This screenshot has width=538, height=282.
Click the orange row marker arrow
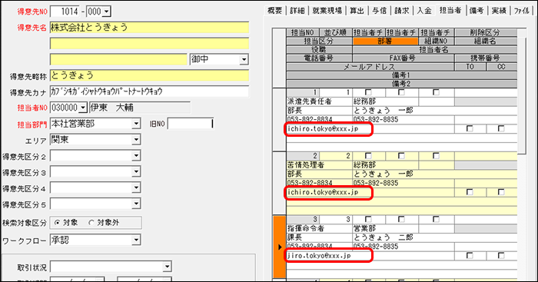(x=280, y=247)
